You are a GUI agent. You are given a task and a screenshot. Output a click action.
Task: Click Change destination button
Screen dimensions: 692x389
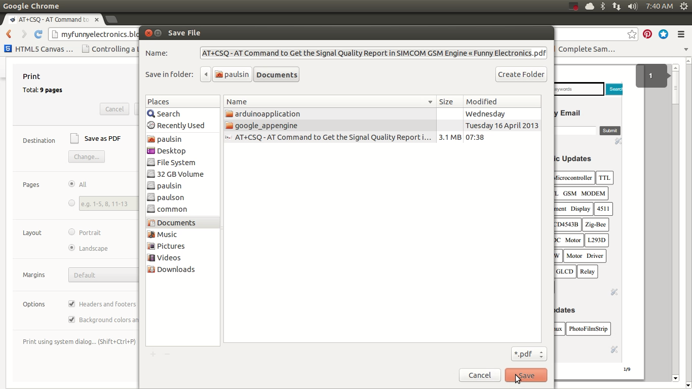[87, 157]
